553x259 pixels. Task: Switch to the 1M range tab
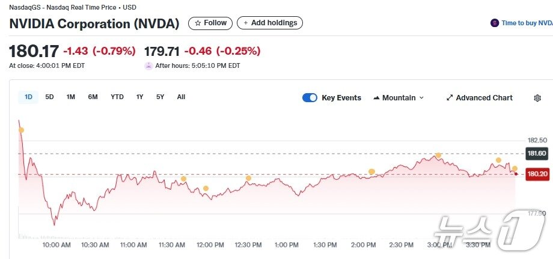coord(71,97)
